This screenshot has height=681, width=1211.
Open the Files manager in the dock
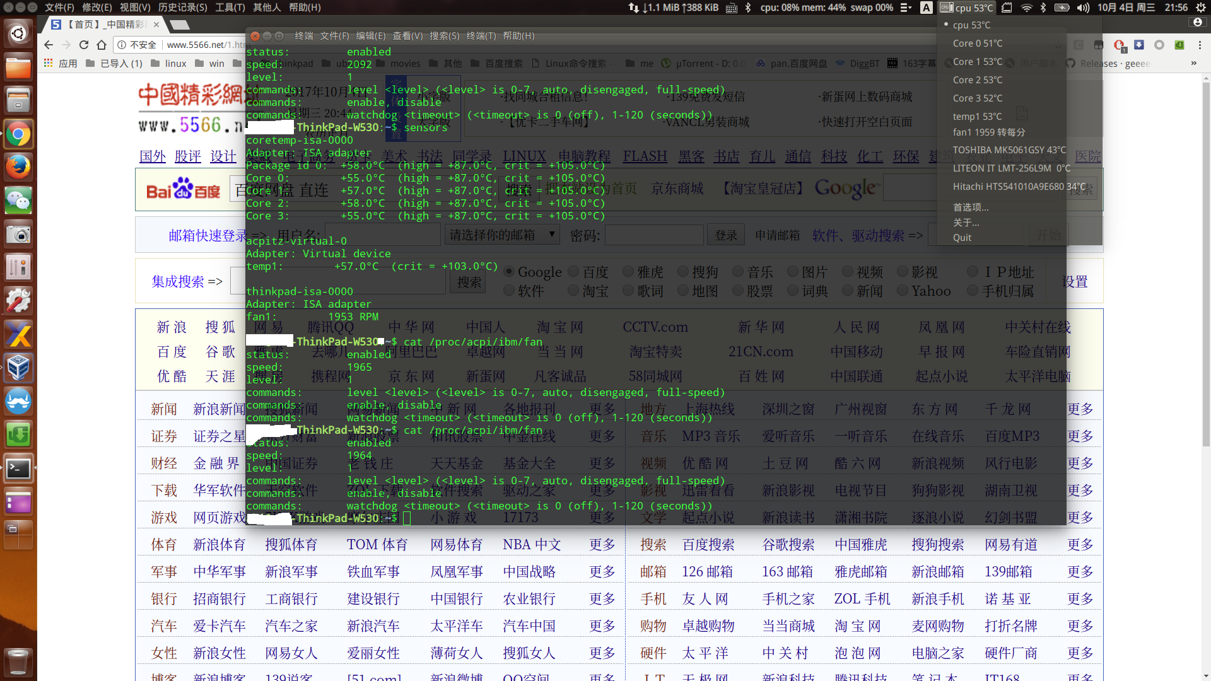tap(18, 67)
